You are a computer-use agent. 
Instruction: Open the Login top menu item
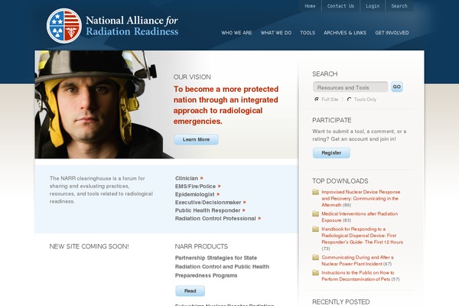pos(373,6)
